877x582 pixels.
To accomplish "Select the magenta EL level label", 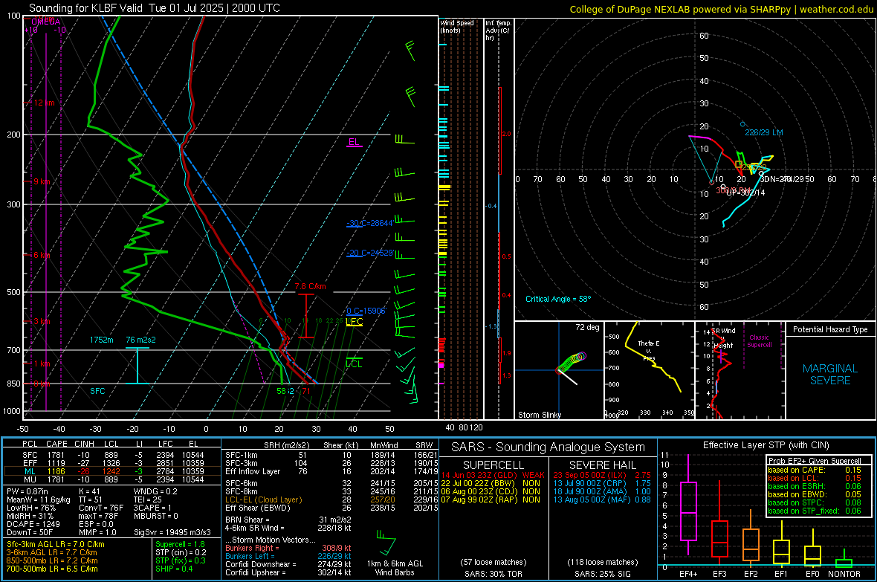I will [354, 141].
